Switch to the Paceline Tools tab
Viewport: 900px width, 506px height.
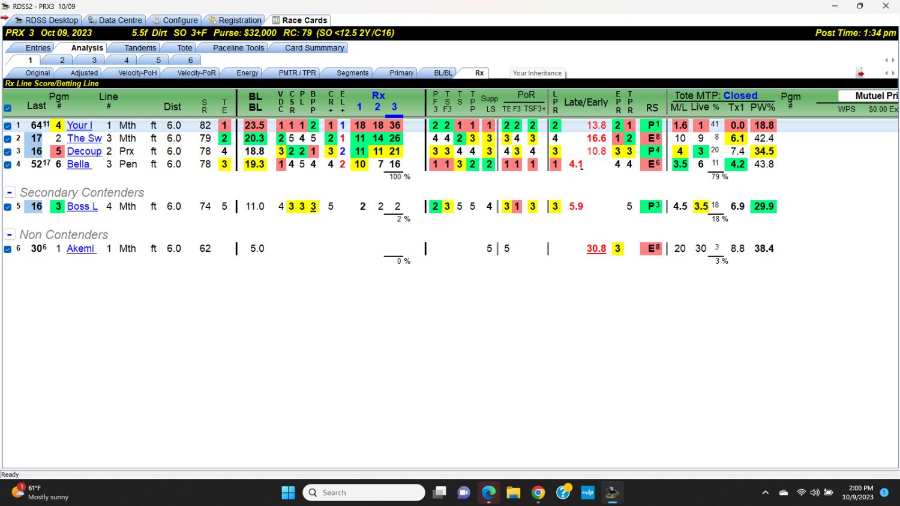pyautogui.click(x=238, y=48)
